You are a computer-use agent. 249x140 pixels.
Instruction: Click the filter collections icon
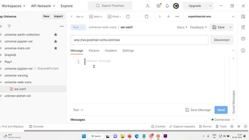[x=9, y=26]
